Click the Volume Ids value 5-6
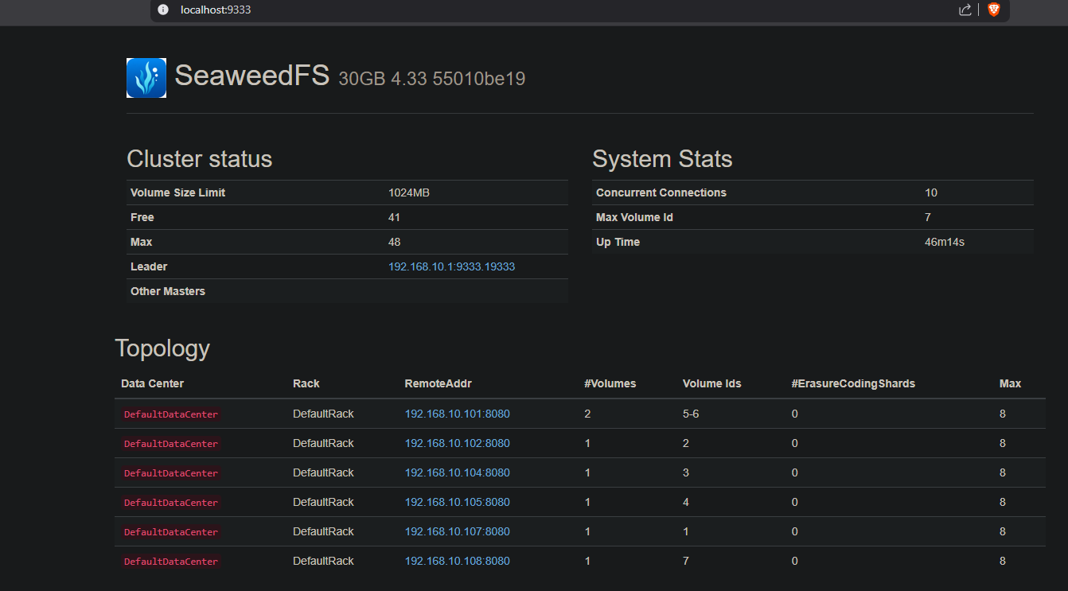Viewport: 1068px width, 591px height. click(691, 414)
